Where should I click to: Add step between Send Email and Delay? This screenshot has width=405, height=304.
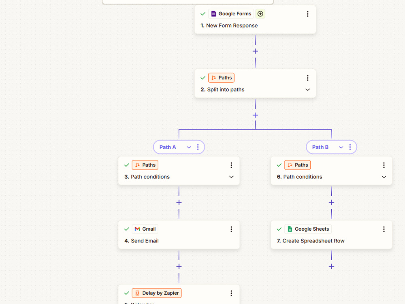tap(179, 267)
